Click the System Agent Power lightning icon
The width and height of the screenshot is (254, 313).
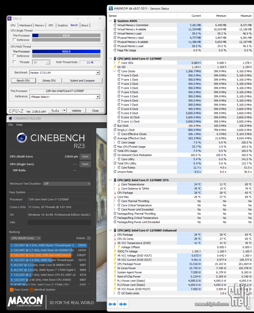115,272
